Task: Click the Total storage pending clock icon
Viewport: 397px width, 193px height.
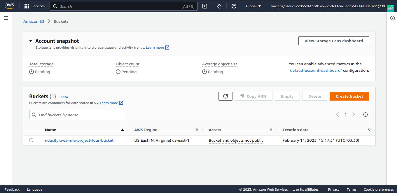Action: tap(32, 72)
